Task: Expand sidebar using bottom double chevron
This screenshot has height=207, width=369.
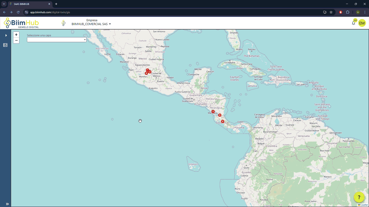Action: coord(7,204)
